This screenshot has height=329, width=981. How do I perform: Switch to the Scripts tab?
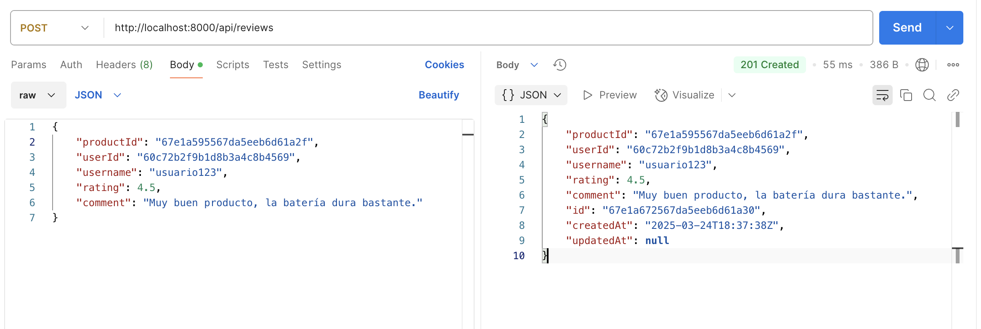click(233, 65)
